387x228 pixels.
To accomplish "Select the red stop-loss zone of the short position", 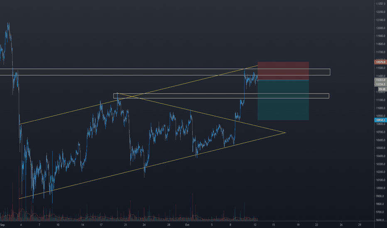I will point(283,71).
